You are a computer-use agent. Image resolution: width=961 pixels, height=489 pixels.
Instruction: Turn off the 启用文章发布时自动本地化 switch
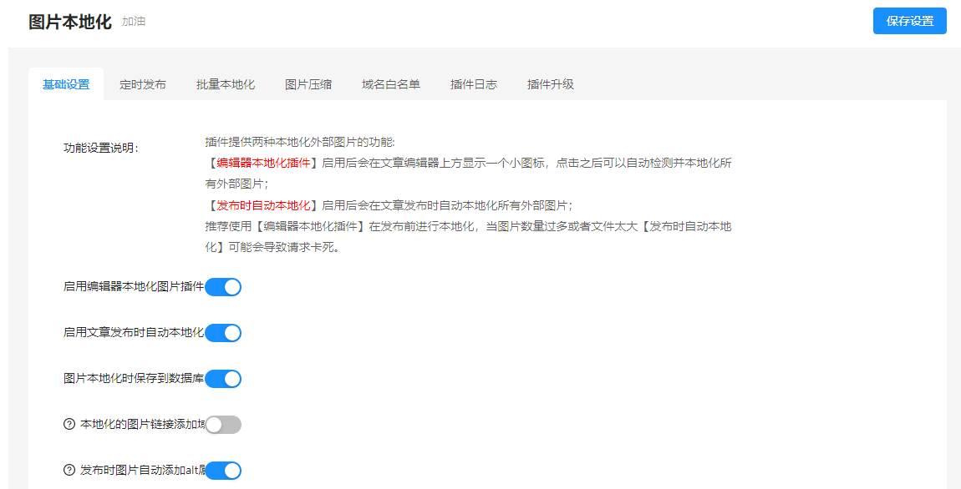223,333
